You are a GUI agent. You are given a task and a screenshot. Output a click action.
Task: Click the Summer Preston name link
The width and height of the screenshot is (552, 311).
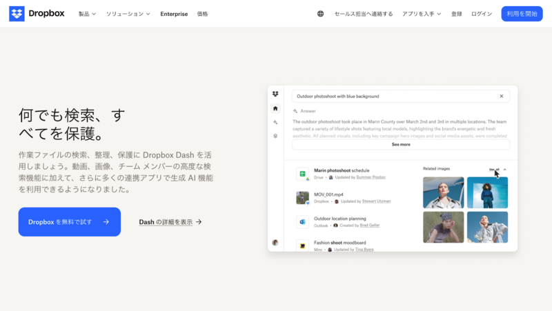371,177
